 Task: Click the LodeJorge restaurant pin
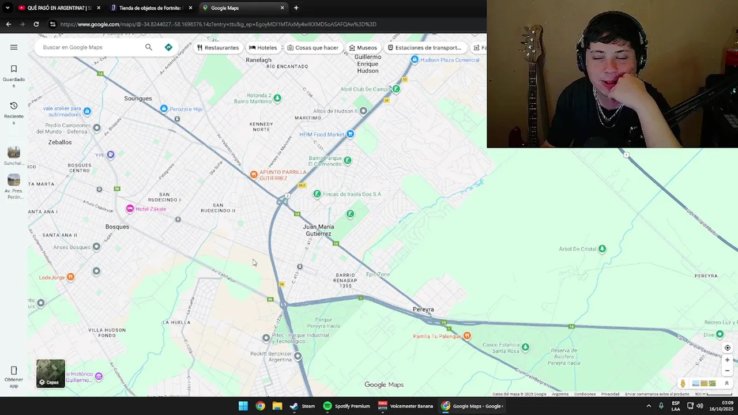point(70,277)
